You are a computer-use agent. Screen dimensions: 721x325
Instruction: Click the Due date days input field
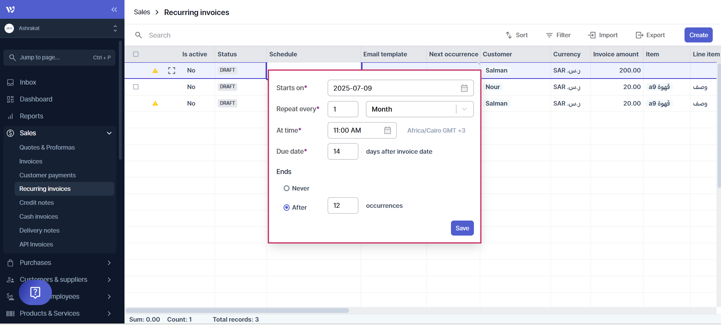pyautogui.click(x=343, y=151)
